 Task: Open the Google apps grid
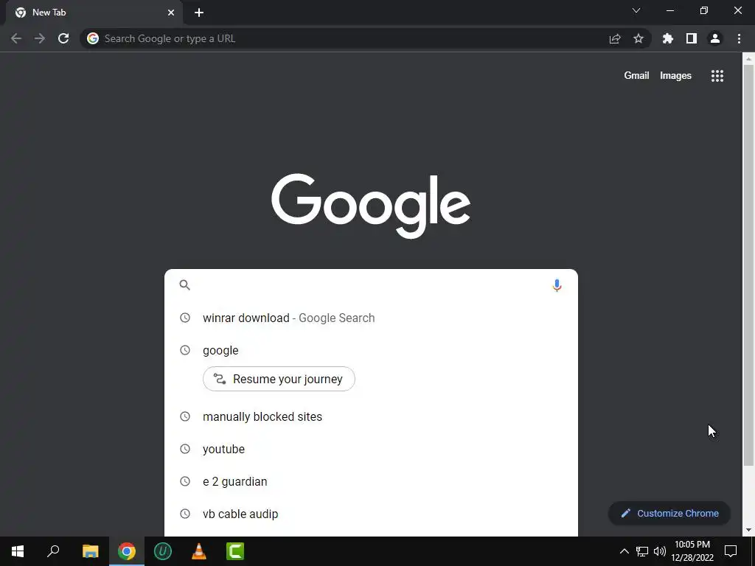point(717,76)
